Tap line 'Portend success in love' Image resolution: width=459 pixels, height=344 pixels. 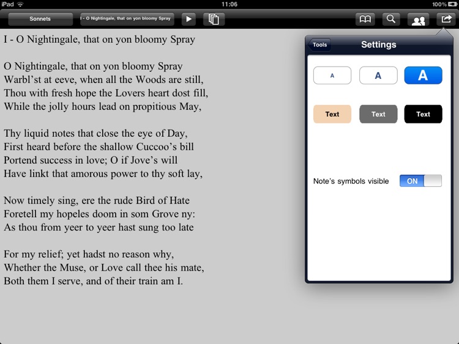tap(91, 160)
